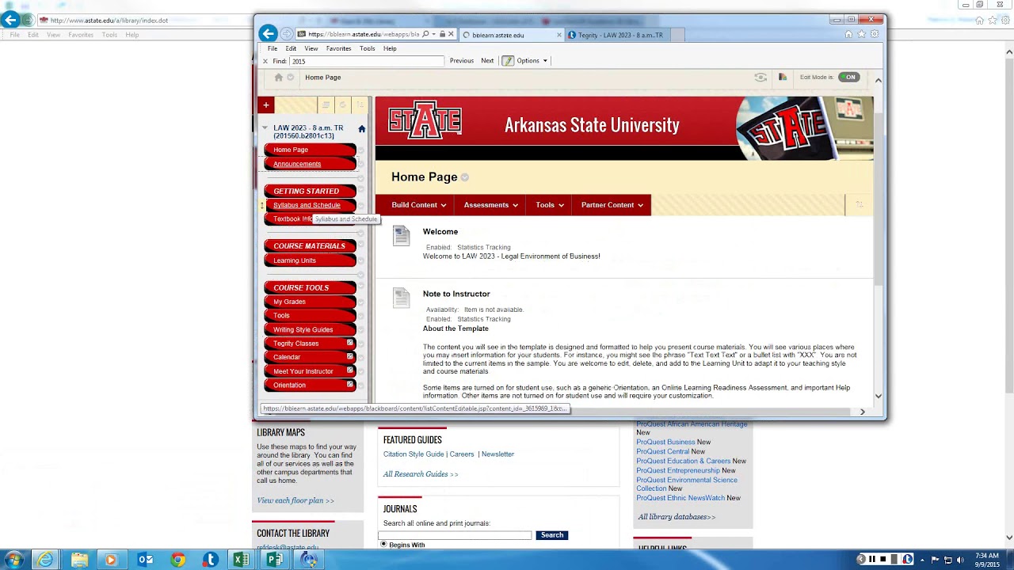This screenshot has height=570, width=1014.
Task: Open the Options dropdown in the Find bar
Action: click(532, 61)
